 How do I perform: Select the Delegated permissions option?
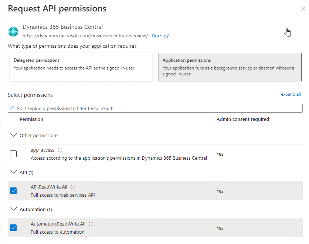pos(81,67)
